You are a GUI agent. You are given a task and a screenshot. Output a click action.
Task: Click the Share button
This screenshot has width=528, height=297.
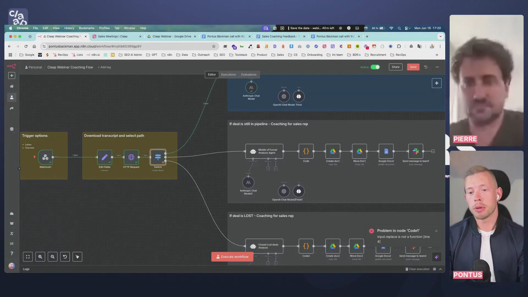point(396,67)
